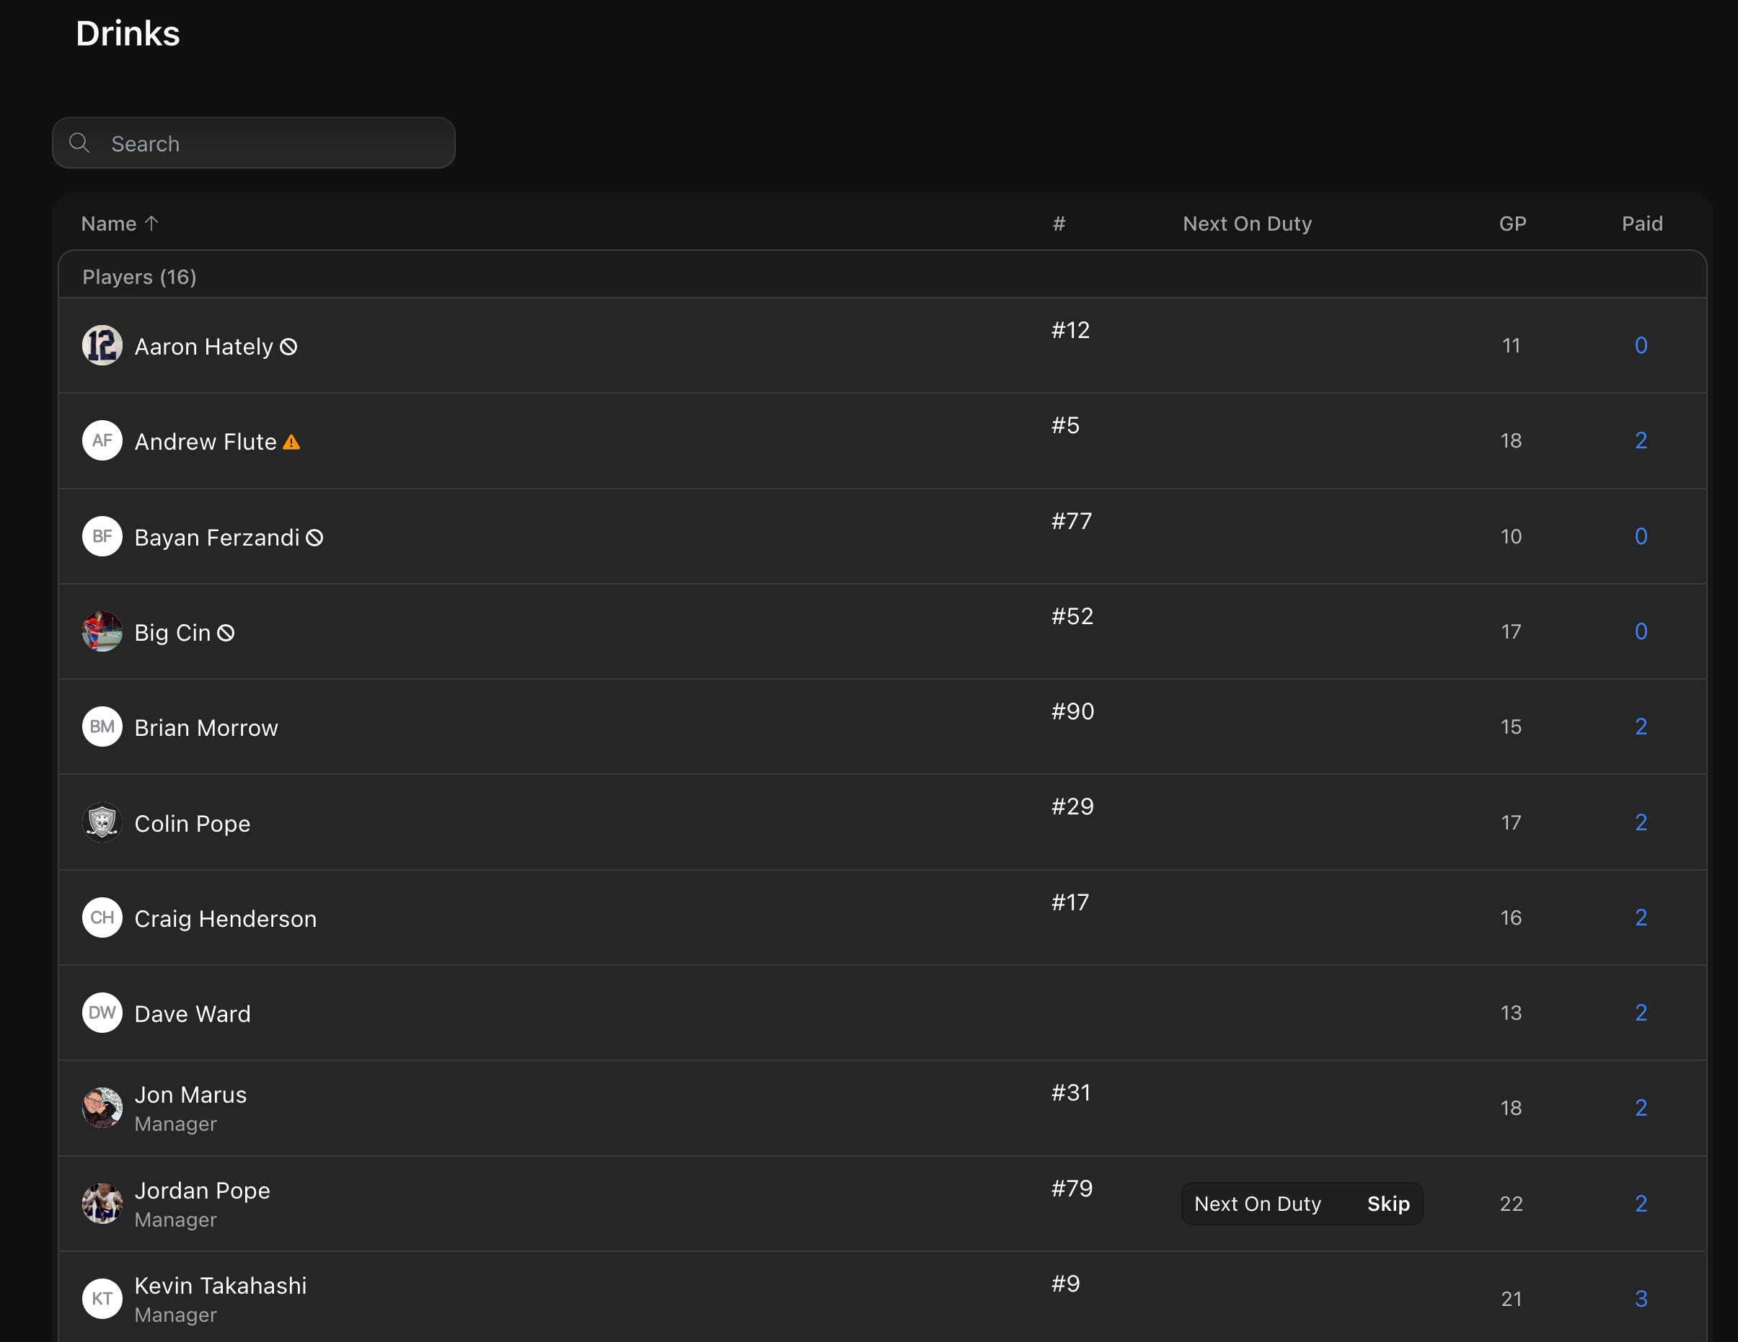Sort the table by Paid column
The width and height of the screenshot is (1738, 1342).
point(1641,223)
